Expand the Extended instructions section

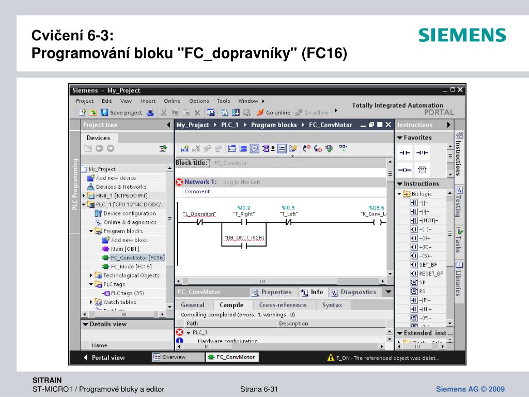pyautogui.click(x=400, y=333)
